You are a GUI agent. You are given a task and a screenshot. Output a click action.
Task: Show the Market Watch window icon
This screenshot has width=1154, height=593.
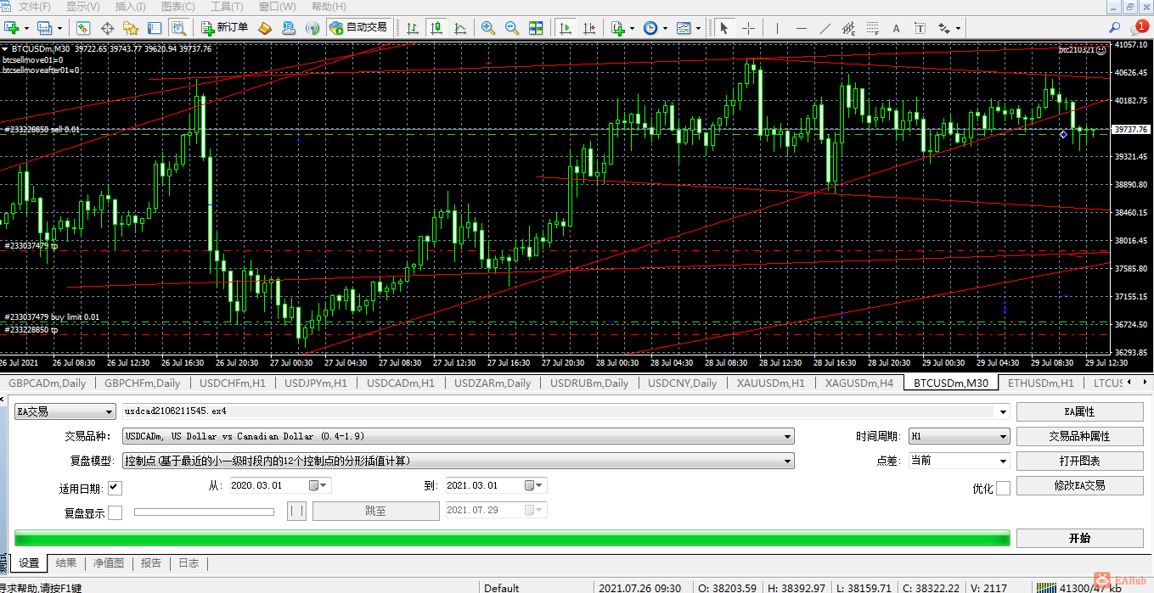82,28
